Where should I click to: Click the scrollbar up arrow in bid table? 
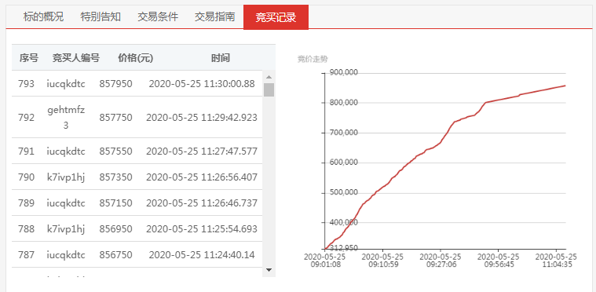269,76
